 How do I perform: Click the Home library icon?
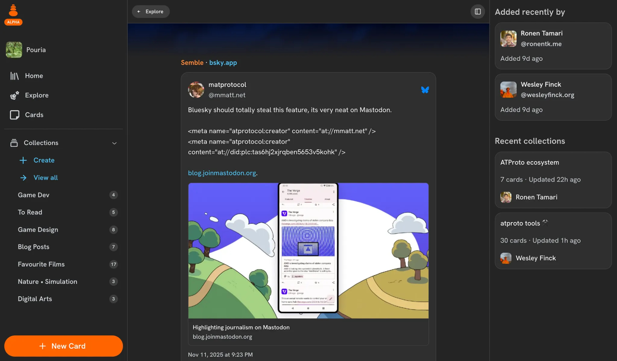[14, 76]
